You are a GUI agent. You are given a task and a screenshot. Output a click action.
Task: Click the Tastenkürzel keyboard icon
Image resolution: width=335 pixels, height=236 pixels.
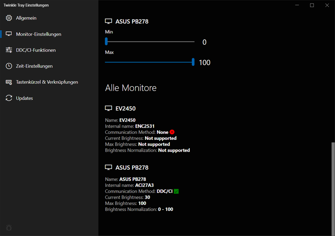(x=9, y=82)
